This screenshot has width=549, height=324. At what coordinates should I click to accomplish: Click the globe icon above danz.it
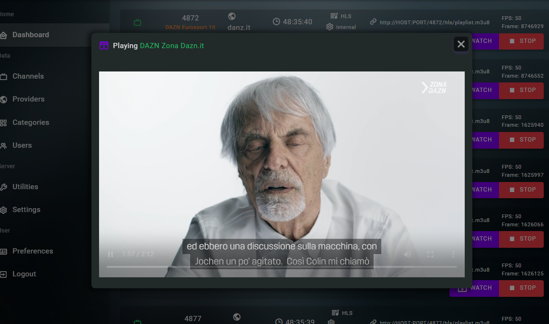pyautogui.click(x=232, y=16)
